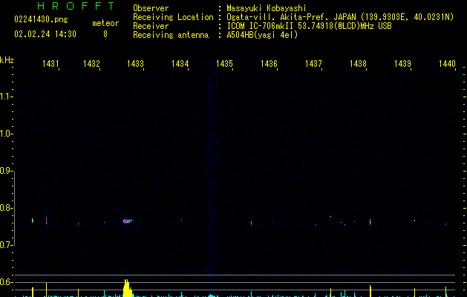Click observer name Masayuki Kobayashi

[267, 8]
